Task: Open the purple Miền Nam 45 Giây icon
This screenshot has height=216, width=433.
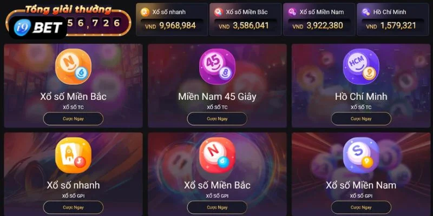Action: tap(217, 66)
